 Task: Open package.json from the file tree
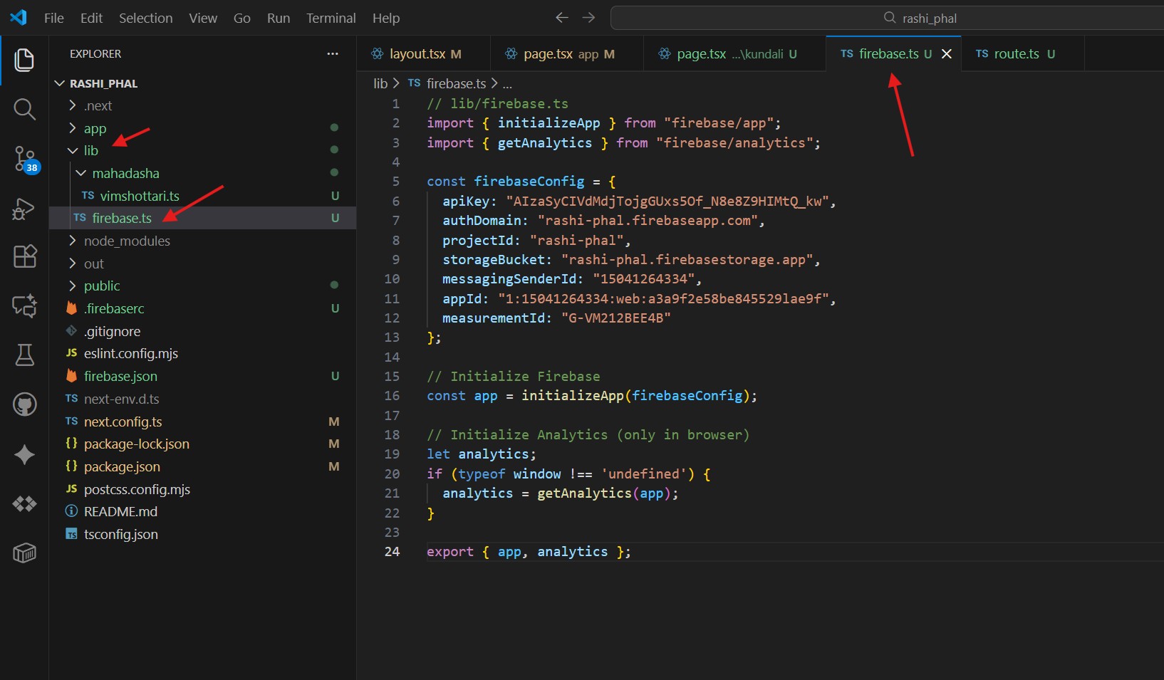click(122, 467)
